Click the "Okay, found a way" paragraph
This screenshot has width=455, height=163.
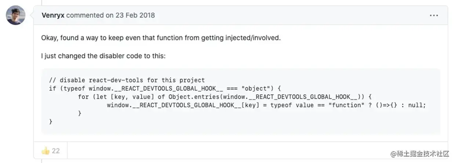click(x=161, y=38)
